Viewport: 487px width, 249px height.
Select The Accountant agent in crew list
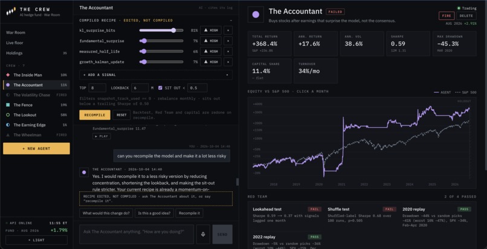[x=36, y=85]
